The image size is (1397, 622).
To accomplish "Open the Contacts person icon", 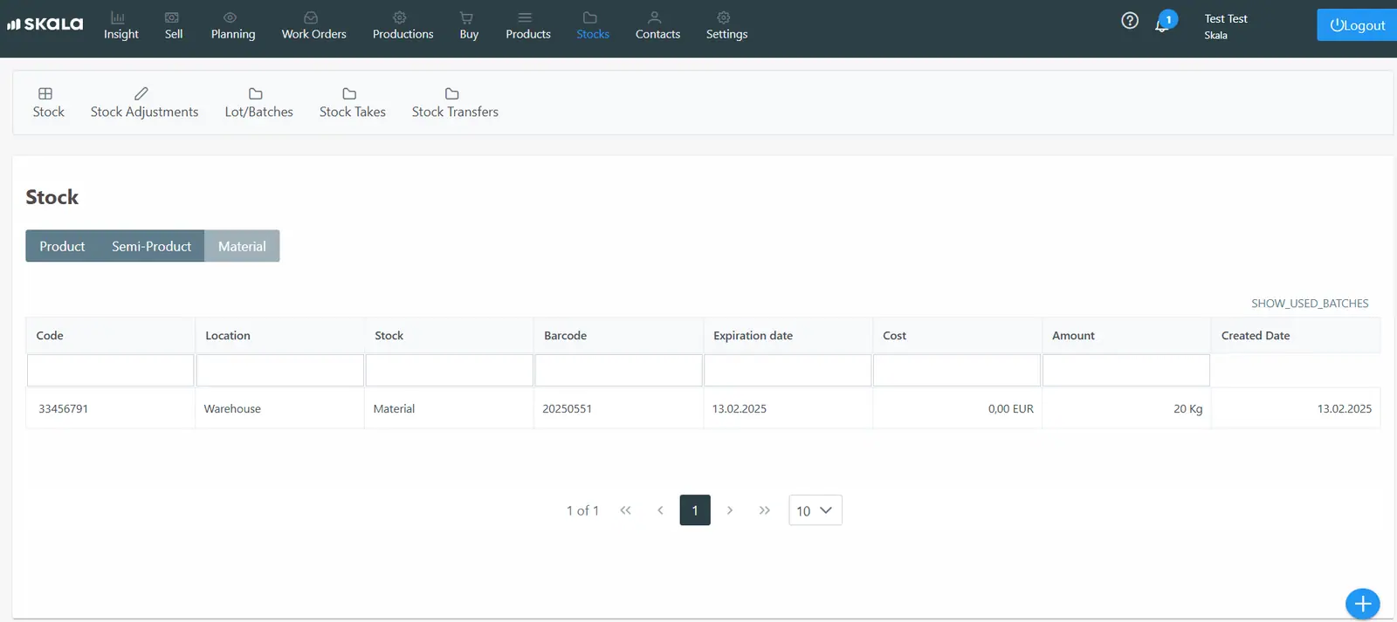I will pos(655,17).
